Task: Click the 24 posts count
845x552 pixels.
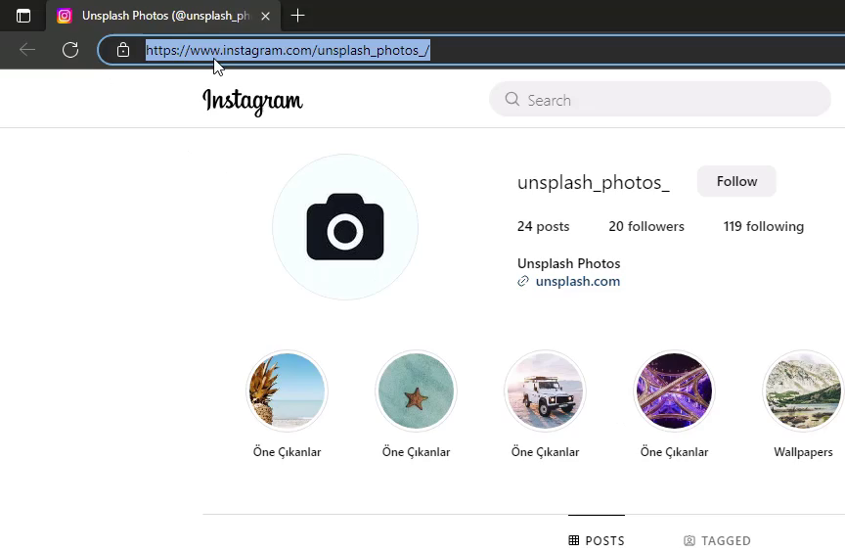Action: pyautogui.click(x=543, y=226)
